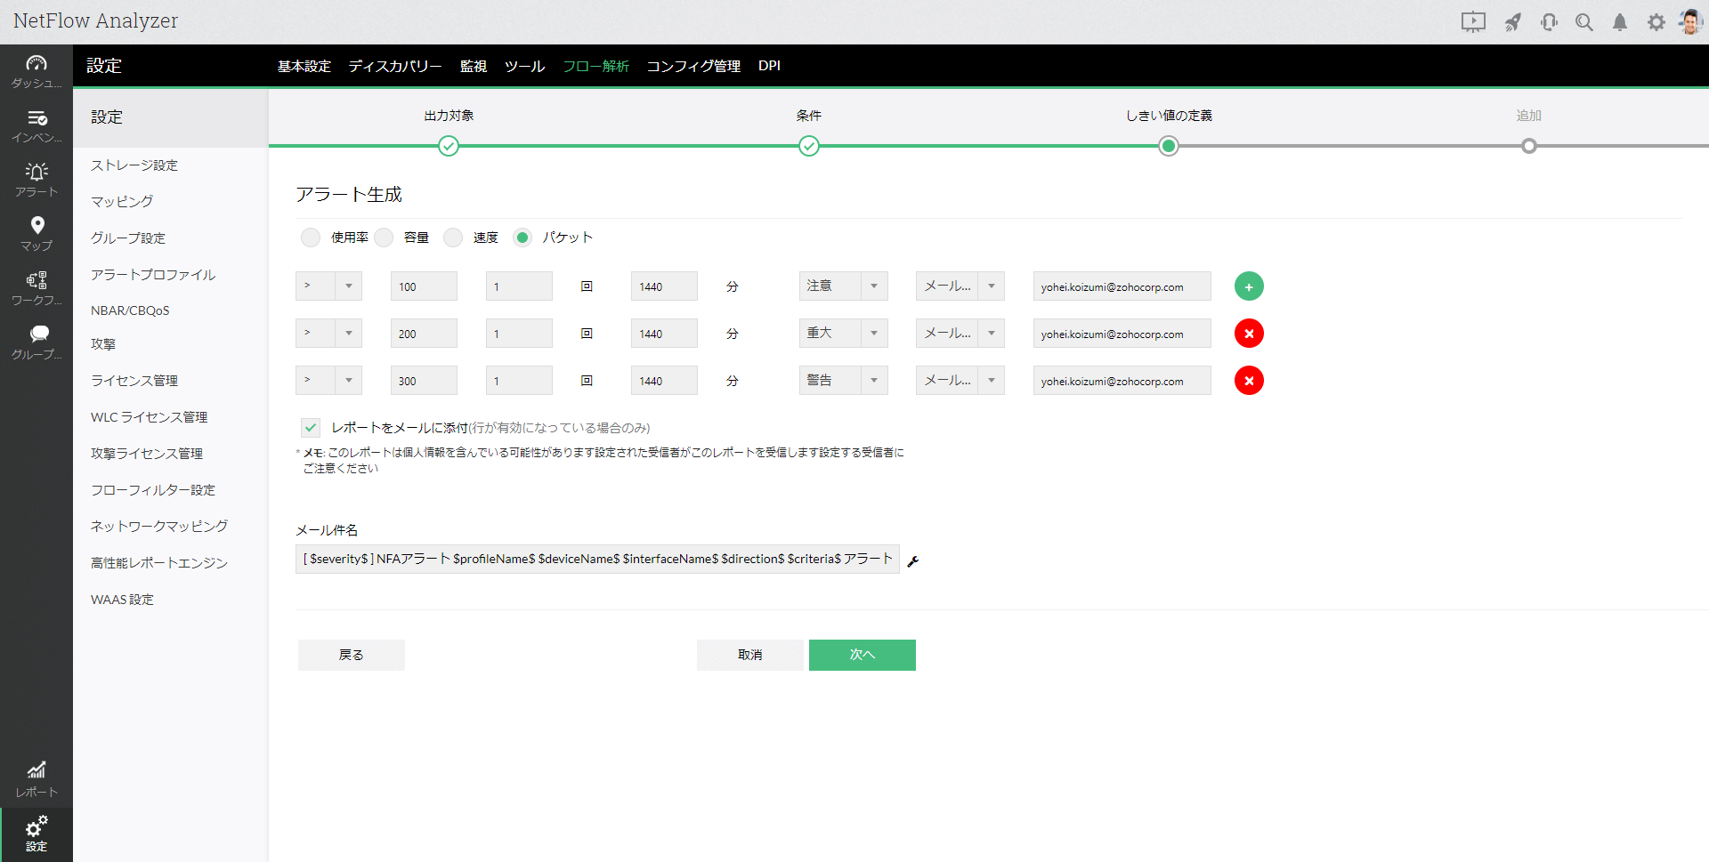
Task: Select the 使用率 radio button
Action: (311, 238)
